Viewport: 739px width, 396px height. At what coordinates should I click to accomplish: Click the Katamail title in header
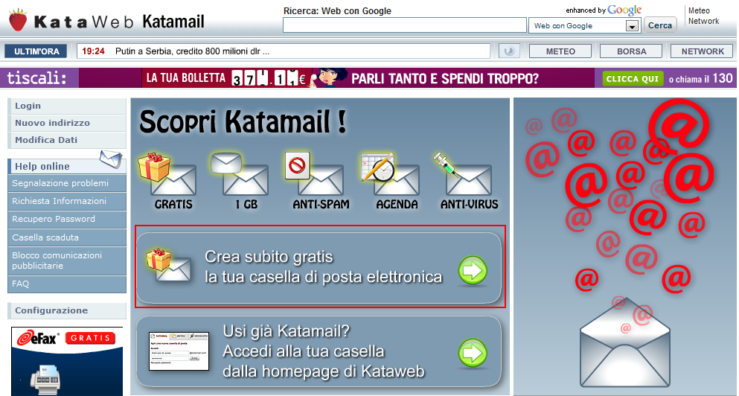point(173,22)
